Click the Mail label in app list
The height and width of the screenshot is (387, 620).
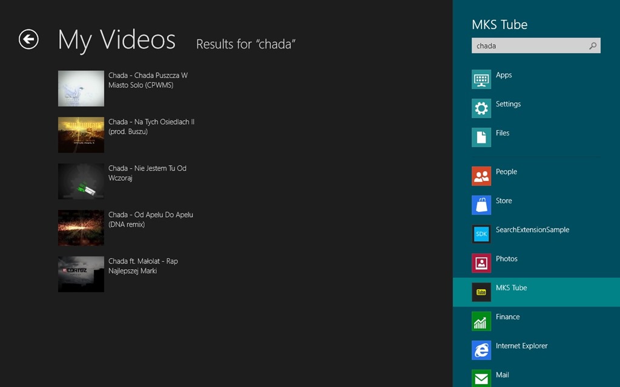click(x=502, y=375)
